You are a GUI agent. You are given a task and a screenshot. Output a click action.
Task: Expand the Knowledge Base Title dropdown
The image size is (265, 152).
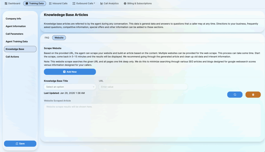(70, 87)
